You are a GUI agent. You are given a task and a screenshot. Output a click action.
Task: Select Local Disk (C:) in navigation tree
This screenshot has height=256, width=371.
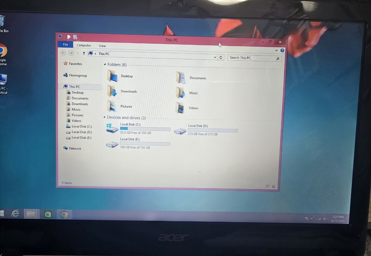[82, 126]
